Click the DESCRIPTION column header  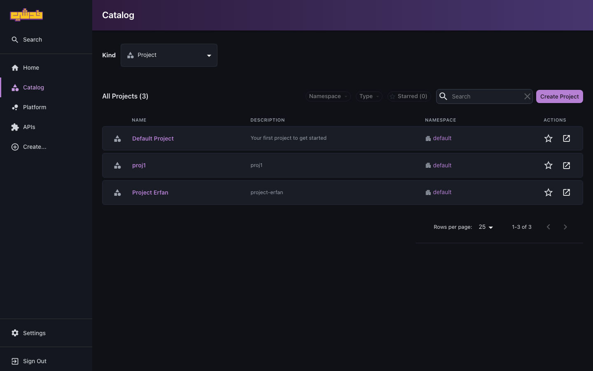click(x=268, y=120)
